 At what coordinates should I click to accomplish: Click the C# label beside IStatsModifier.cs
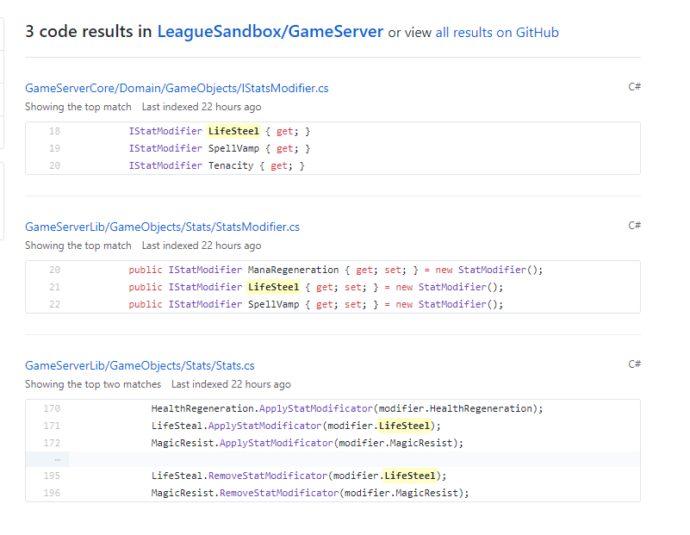pyautogui.click(x=635, y=86)
